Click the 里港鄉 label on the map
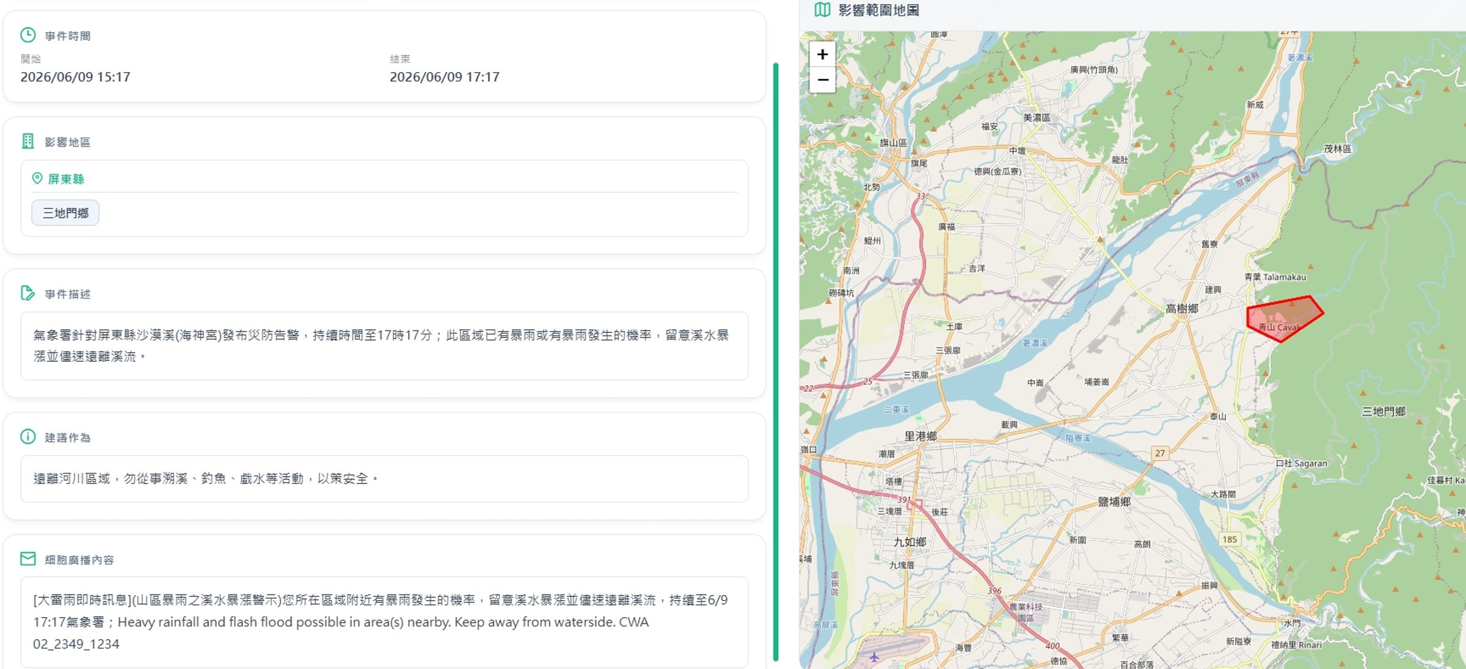 coord(921,436)
